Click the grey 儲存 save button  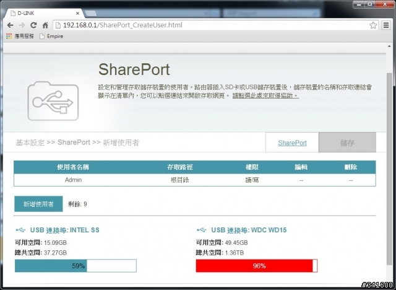(347, 143)
